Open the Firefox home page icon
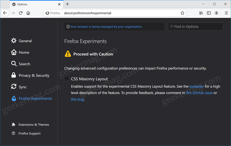 28,13
